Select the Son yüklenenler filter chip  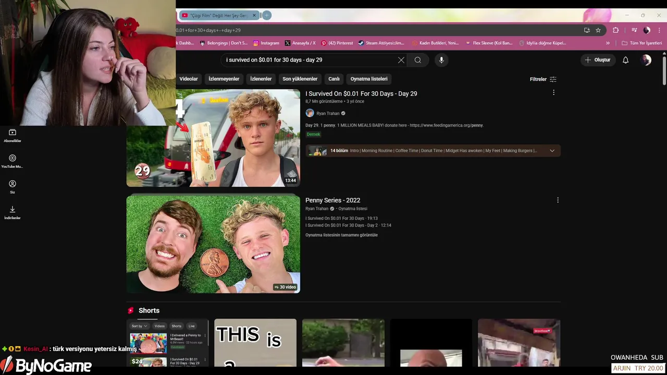coord(300,79)
